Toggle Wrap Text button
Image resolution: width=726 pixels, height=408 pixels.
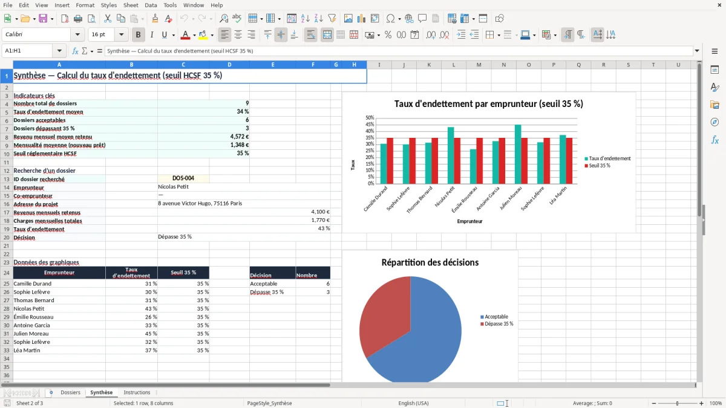311,35
